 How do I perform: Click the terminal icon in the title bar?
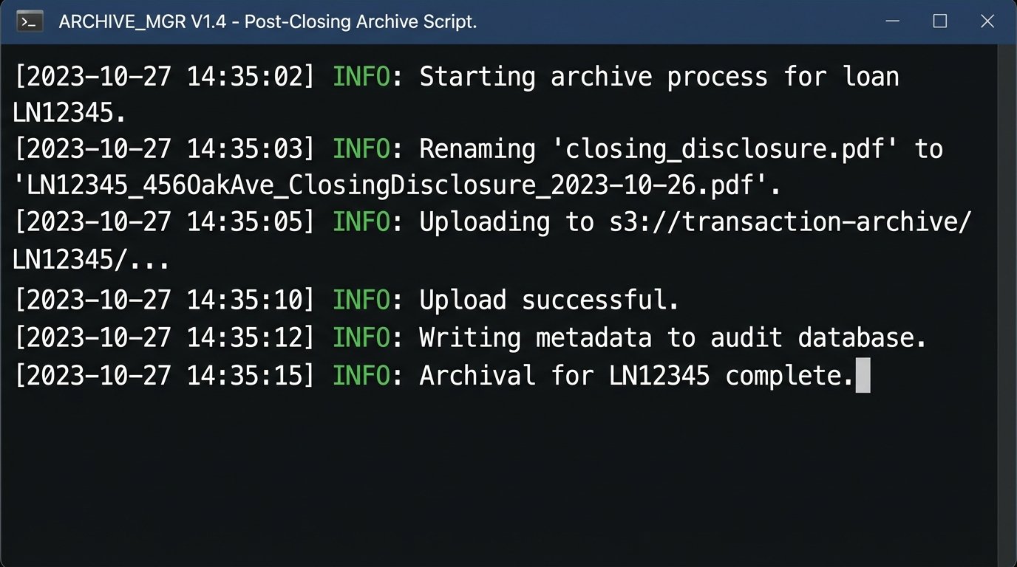(x=30, y=21)
